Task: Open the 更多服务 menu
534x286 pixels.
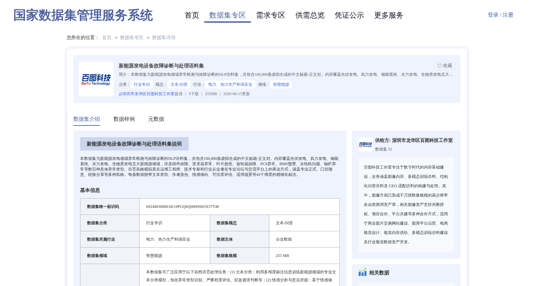Action: tap(389, 15)
